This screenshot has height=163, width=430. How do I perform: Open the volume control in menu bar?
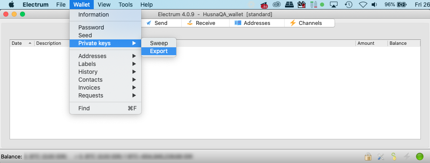point(374,5)
